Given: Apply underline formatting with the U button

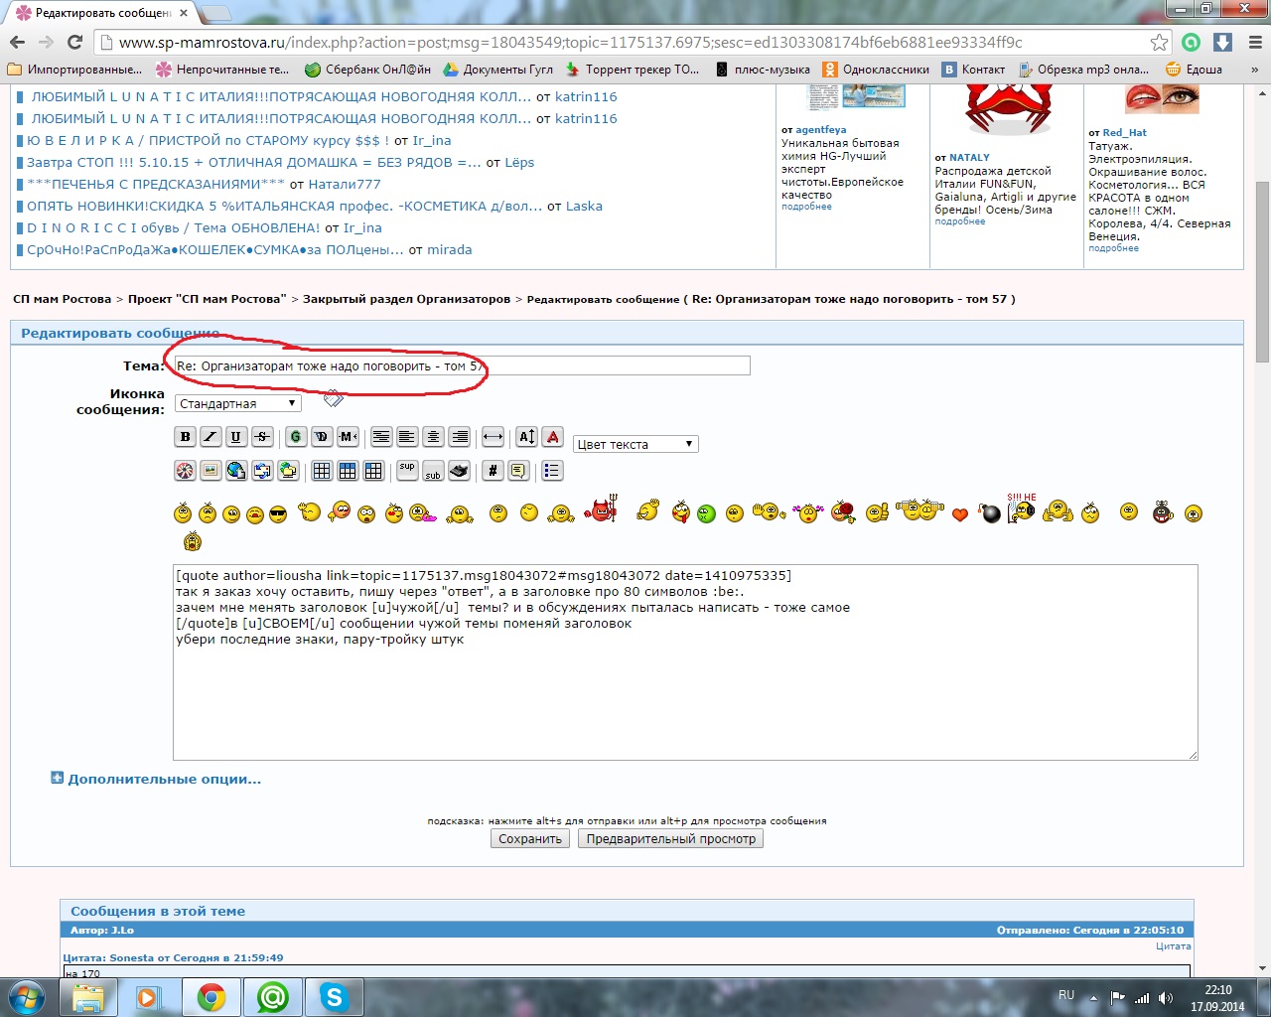Looking at the screenshot, I should pos(236,437).
